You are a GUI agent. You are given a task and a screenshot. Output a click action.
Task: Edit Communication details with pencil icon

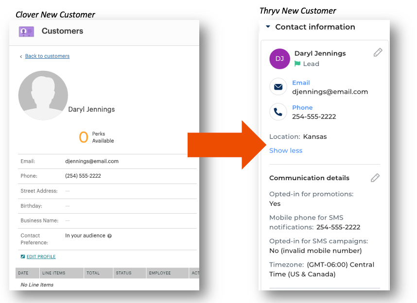[375, 178]
